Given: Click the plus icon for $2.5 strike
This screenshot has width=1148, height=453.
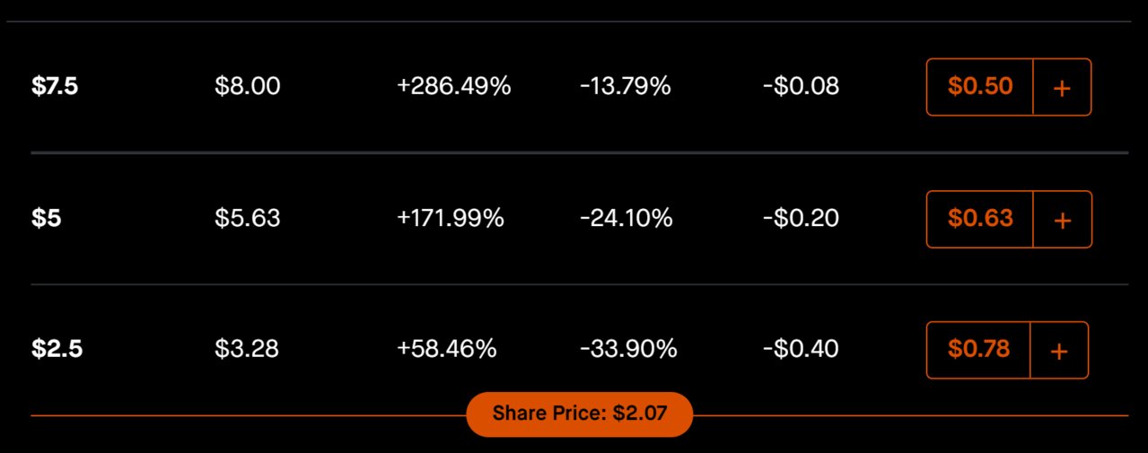Looking at the screenshot, I should click(x=1059, y=350).
